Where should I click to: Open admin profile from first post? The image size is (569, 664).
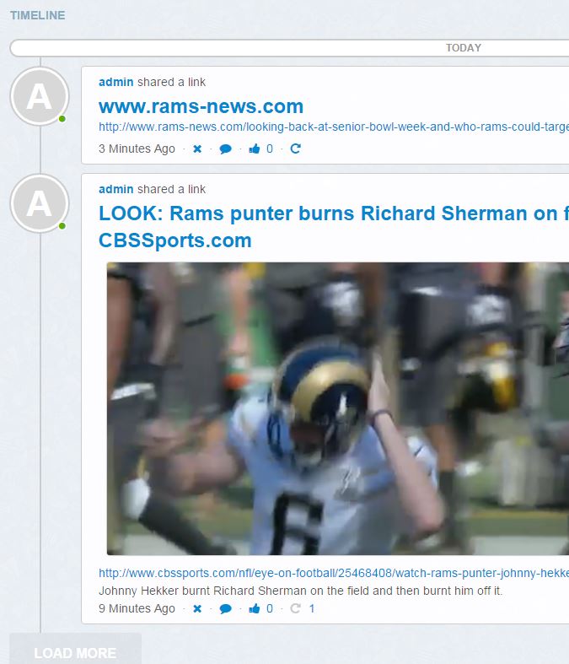click(x=115, y=82)
